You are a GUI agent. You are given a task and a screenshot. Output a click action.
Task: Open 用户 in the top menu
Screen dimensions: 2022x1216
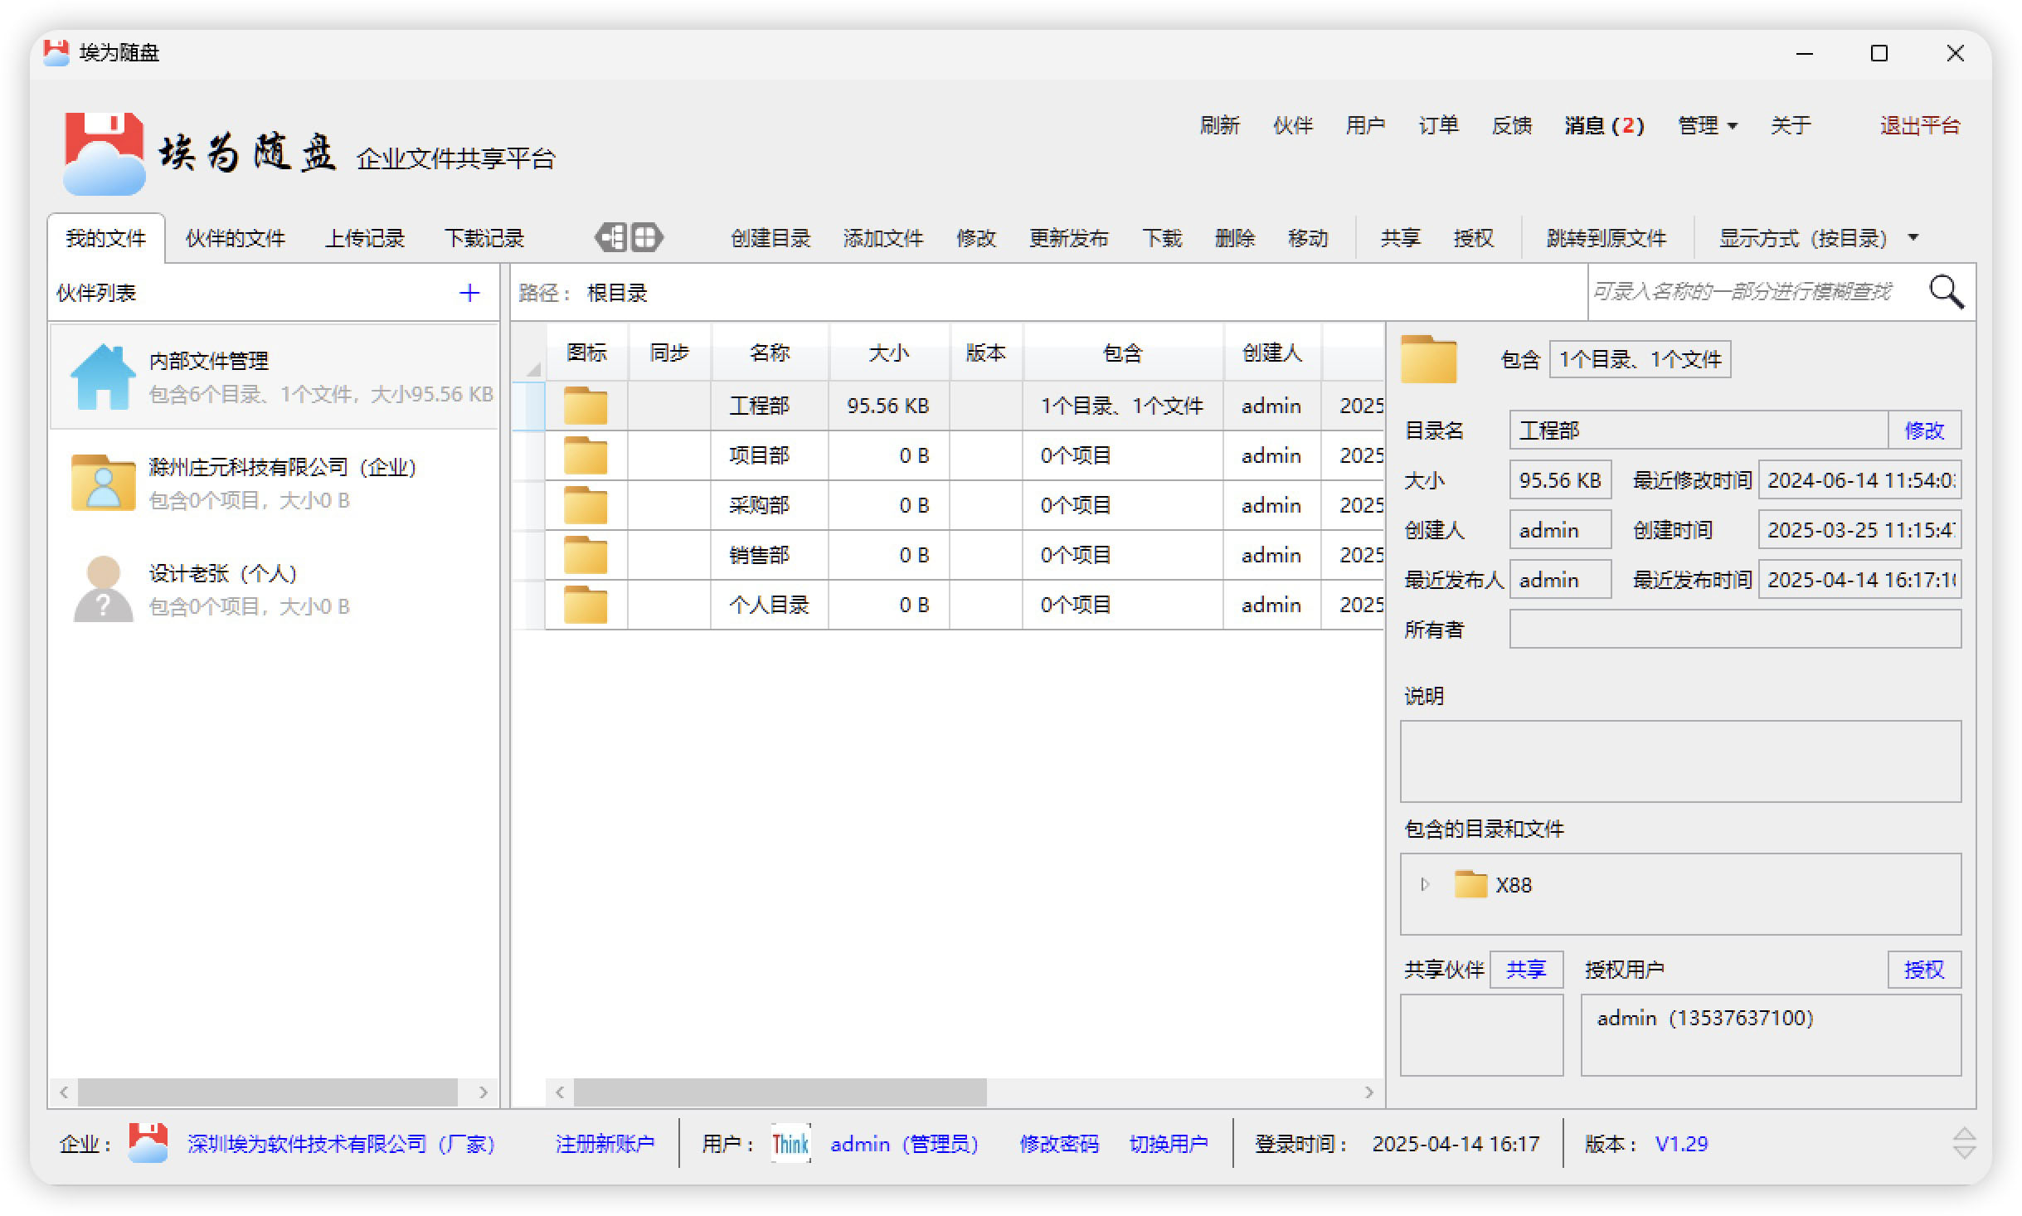coord(1366,126)
